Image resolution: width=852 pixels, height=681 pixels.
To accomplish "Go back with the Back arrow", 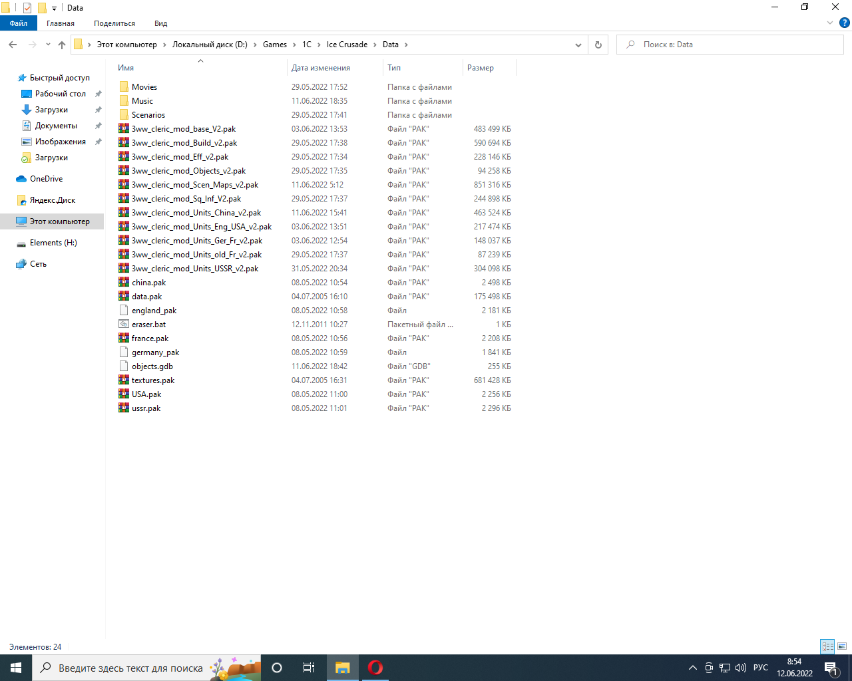I will click(x=13, y=45).
